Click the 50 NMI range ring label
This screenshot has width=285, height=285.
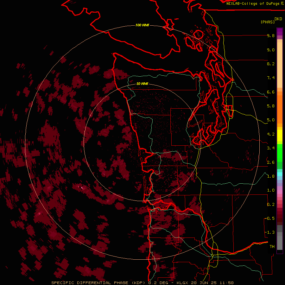(142, 84)
